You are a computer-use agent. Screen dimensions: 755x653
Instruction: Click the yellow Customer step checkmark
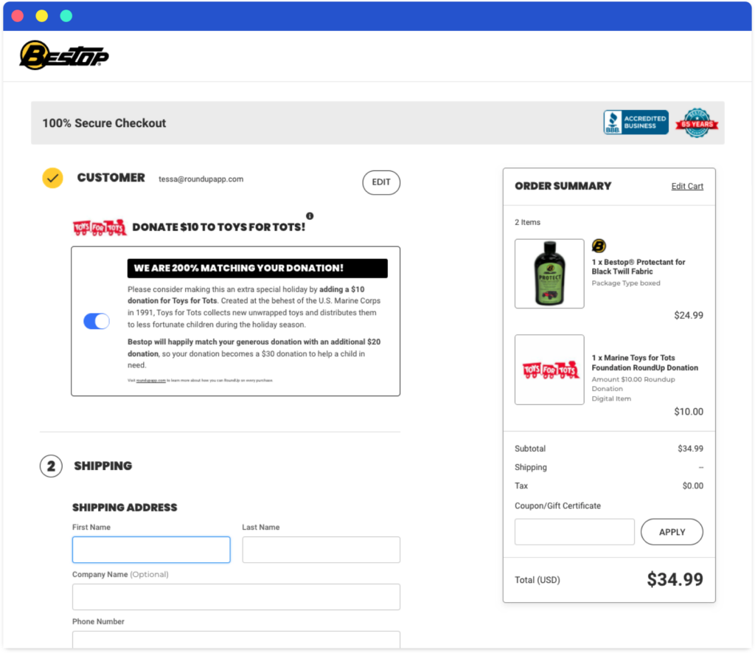[x=52, y=178]
